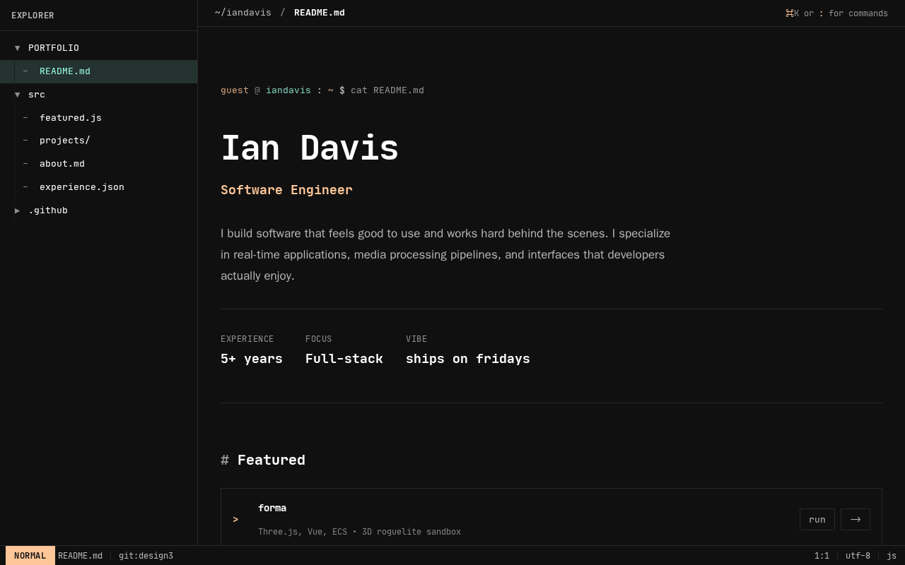Viewport: 905px width, 565px height.
Task: Collapse the src folder arrow
Action: point(18,95)
